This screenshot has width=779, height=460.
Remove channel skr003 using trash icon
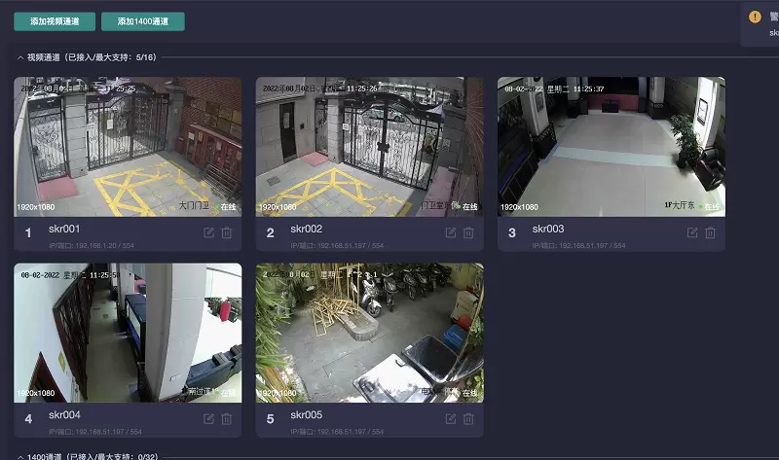pyautogui.click(x=711, y=232)
